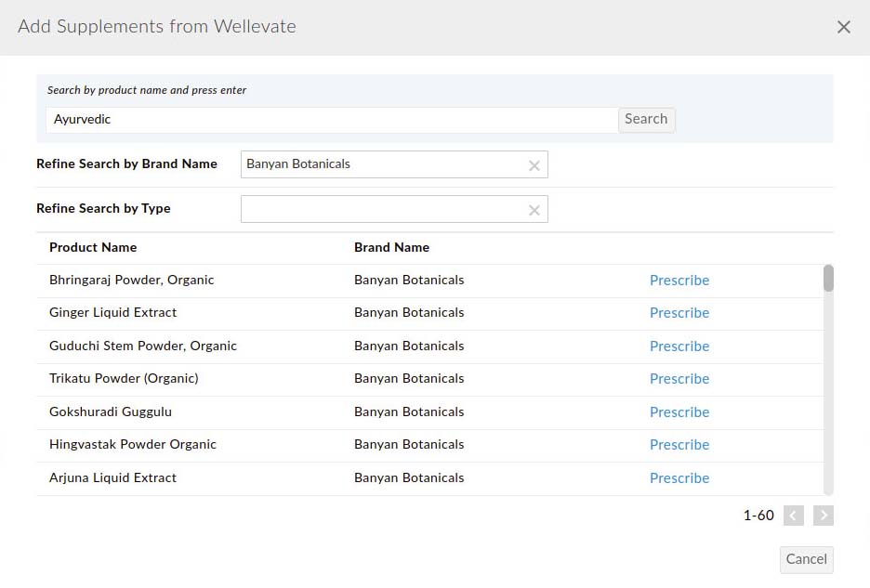Clear the Refine Search by Type field
Screen dimensions: 870x588
[x=534, y=209]
